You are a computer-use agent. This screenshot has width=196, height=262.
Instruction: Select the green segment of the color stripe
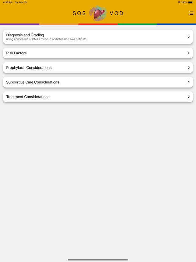(x=137, y=24)
